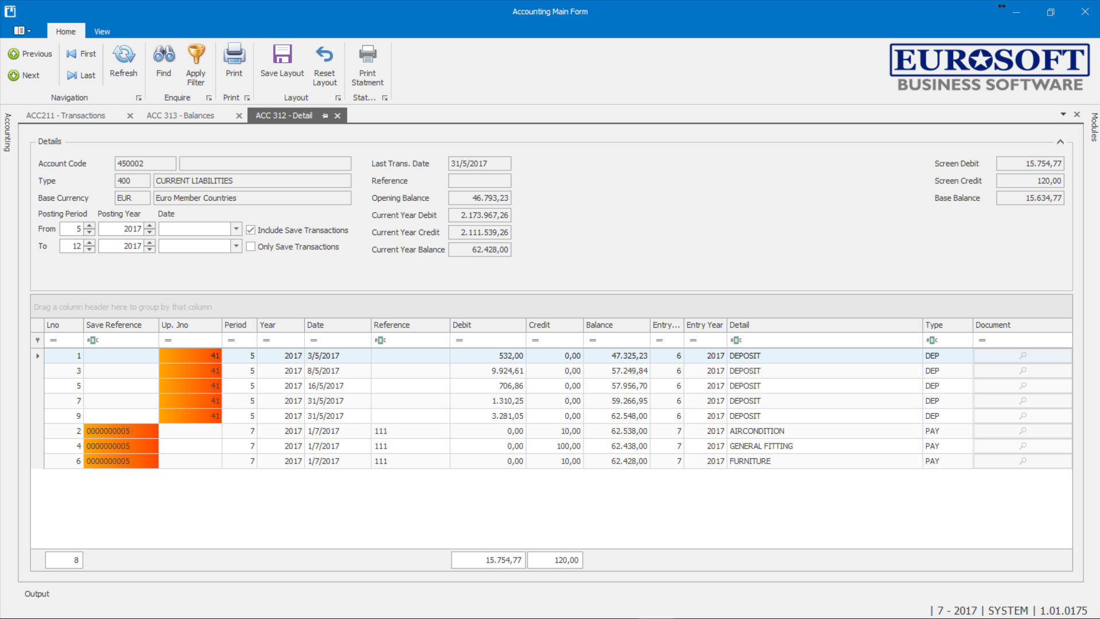This screenshot has height=619, width=1100.
Task: Click the Account Code input field
Action: (145, 163)
